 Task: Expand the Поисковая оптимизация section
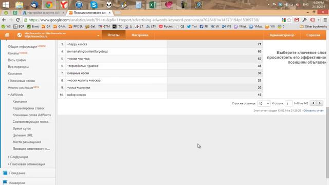click(x=27, y=164)
